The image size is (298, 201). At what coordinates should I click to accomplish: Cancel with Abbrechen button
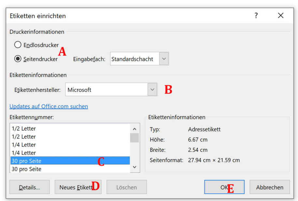pos(270,187)
